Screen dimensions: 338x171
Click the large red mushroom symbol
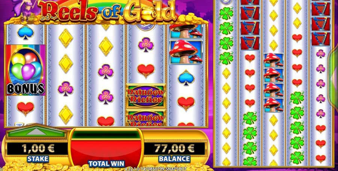(x=186, y=52)
